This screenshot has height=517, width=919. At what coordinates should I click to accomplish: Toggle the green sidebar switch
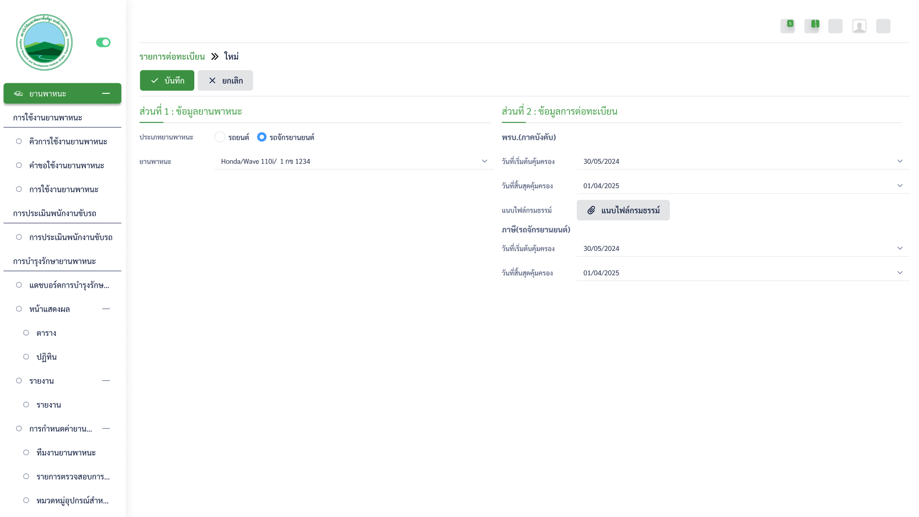103,43
